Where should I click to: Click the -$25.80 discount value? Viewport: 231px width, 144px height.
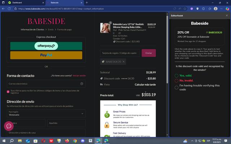click(x=151, y=78)
